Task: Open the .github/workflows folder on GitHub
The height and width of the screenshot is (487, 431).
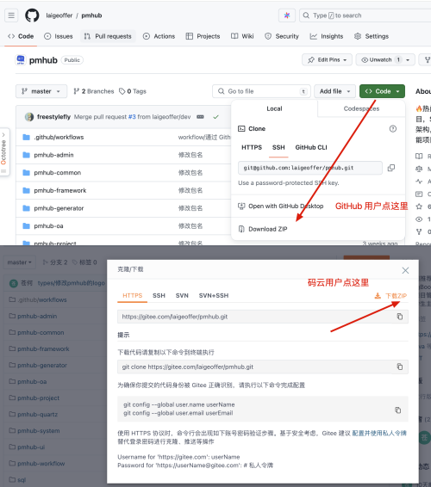Action: tap(59, 138)
